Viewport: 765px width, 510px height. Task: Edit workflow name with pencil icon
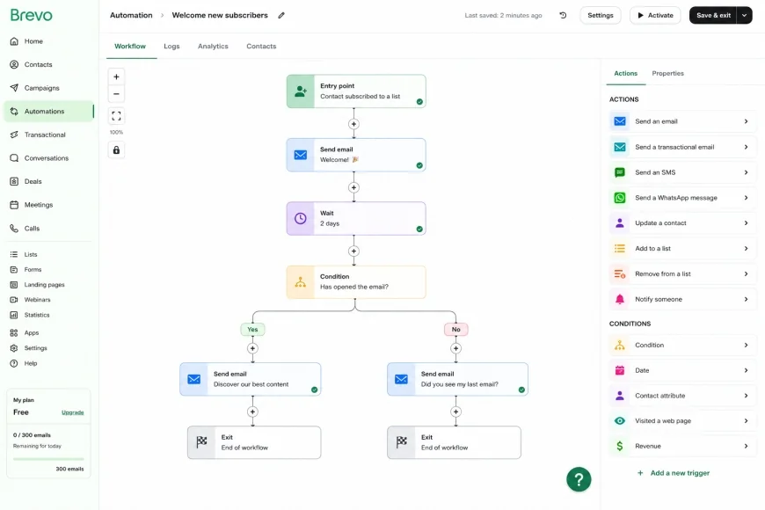[x=281, y=15]
